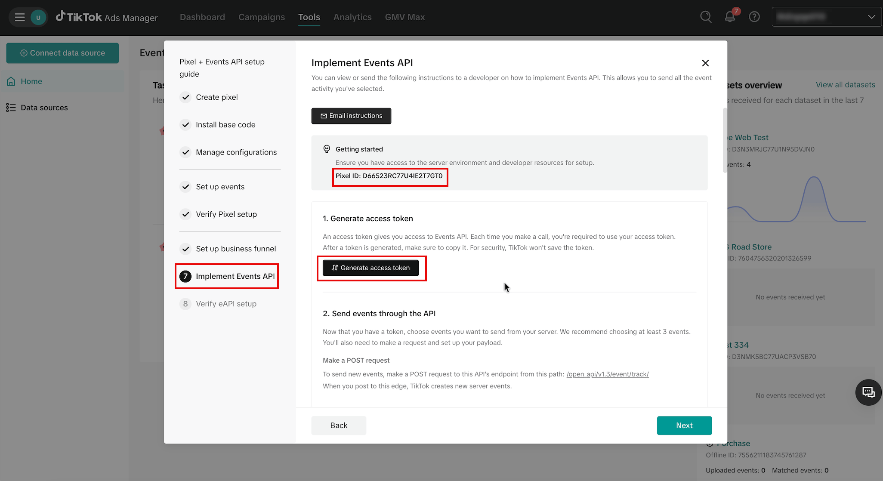Open the Web Test dataset link
This screenshot has width=883, height=481.
click(x=748, y=138)
